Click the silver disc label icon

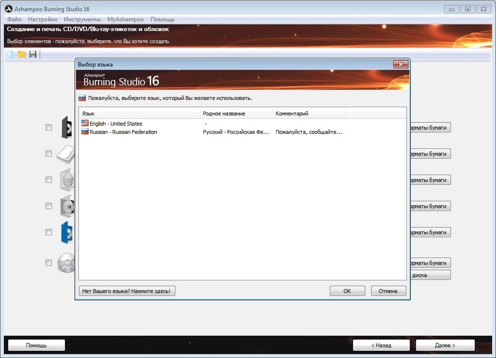66,263
